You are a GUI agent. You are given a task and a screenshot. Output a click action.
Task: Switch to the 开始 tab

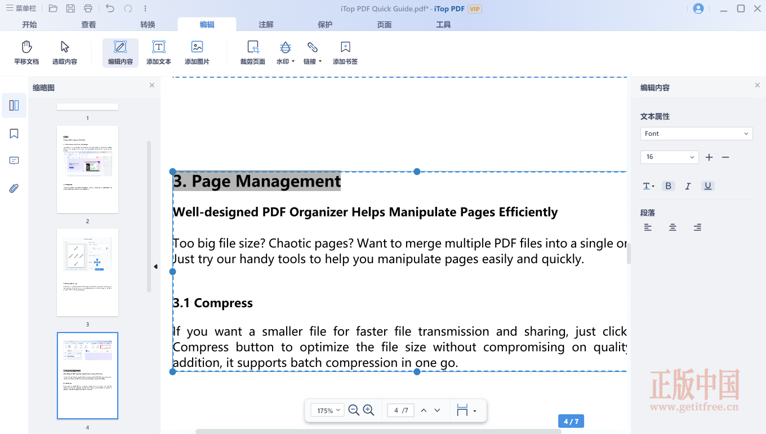pyautogui.click(x=29, y=25)
